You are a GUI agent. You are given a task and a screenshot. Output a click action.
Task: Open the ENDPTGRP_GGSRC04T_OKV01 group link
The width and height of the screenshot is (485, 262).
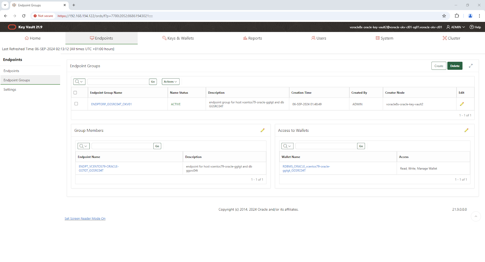(x=111, y=104)
